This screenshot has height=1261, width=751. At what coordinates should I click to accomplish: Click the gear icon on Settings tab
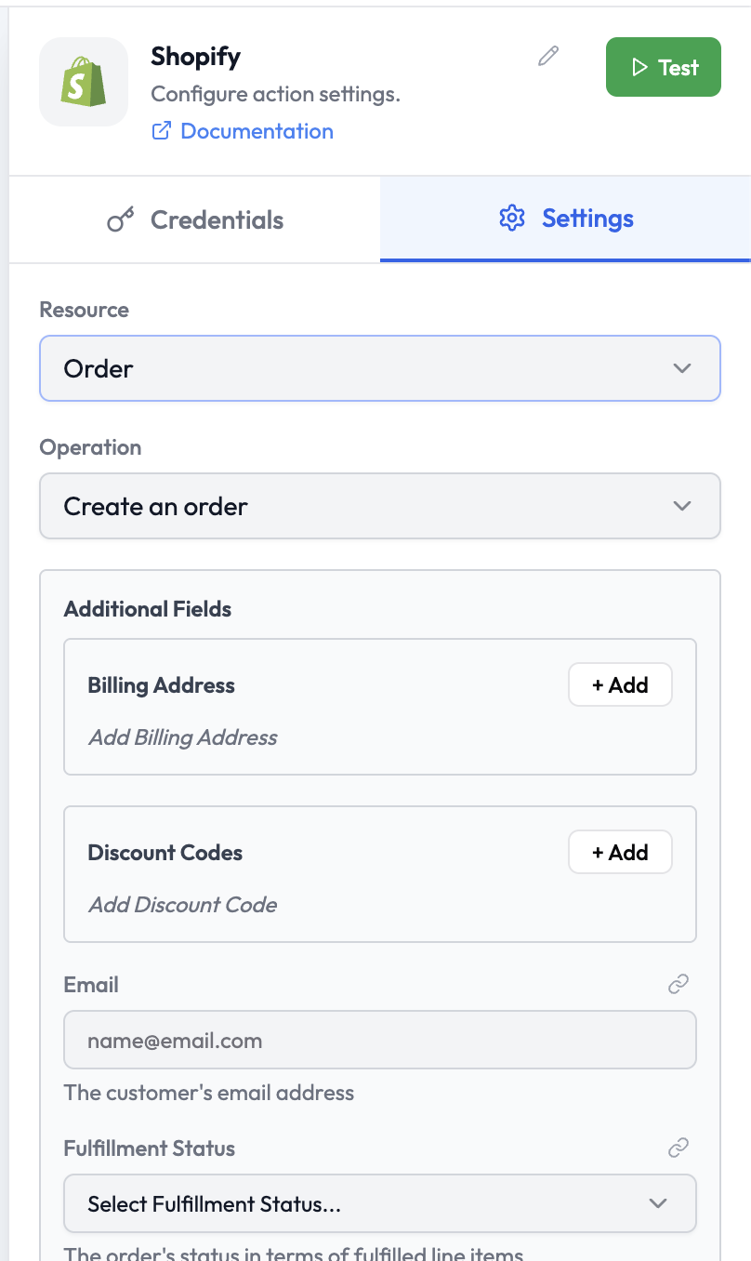[x=511, y=219]
